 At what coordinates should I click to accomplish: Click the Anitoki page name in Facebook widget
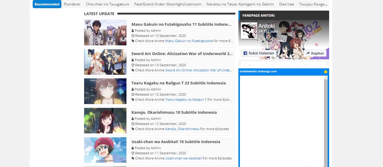[x=266, y=26]
